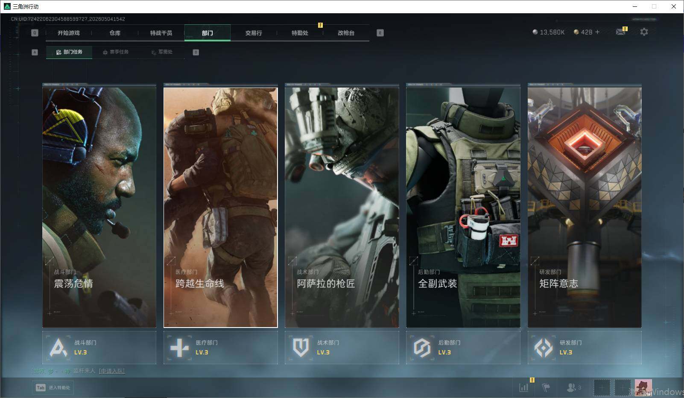Click the 战斗部门 triangle emblem icon
The image size is (684, 398).
coord(58,348)
